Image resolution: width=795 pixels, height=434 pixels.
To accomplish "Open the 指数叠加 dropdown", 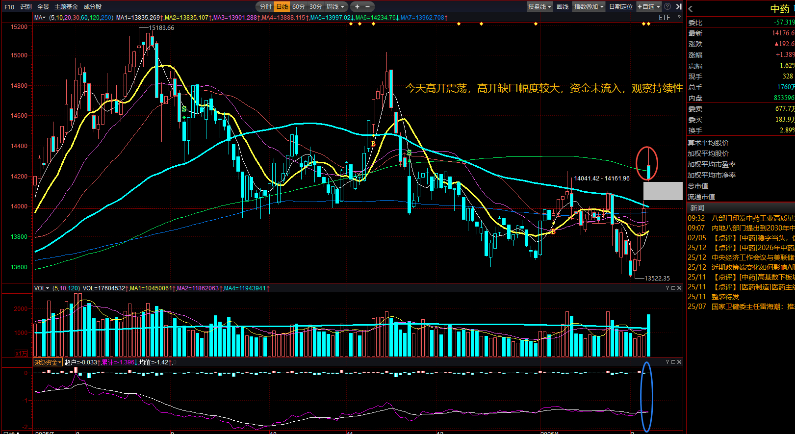I will 589,6.
